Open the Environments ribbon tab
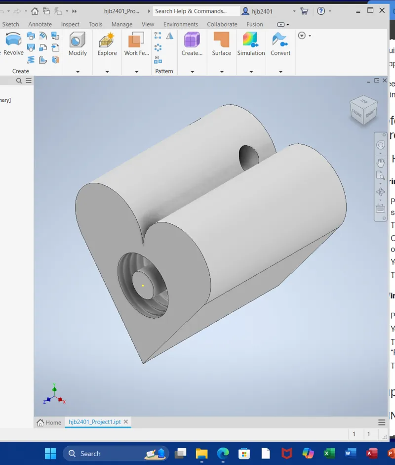The image size is (395, 465). pos(180,24)
